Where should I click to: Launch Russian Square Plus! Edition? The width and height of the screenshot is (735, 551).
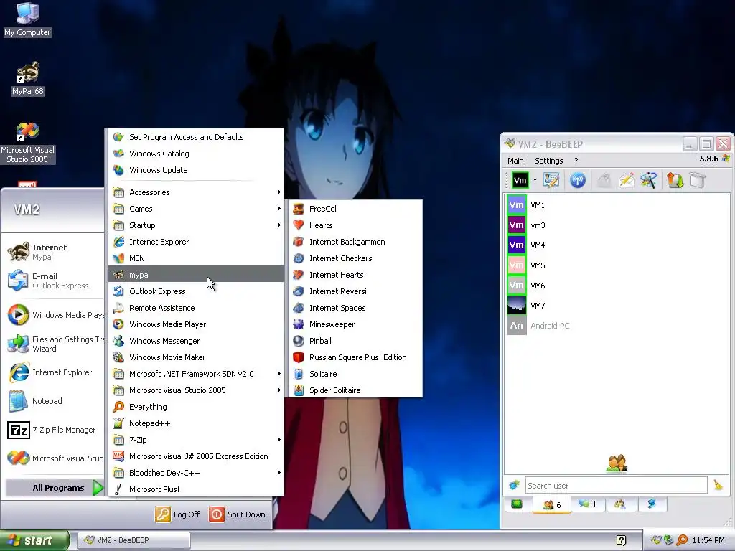(x=355, y=357)
